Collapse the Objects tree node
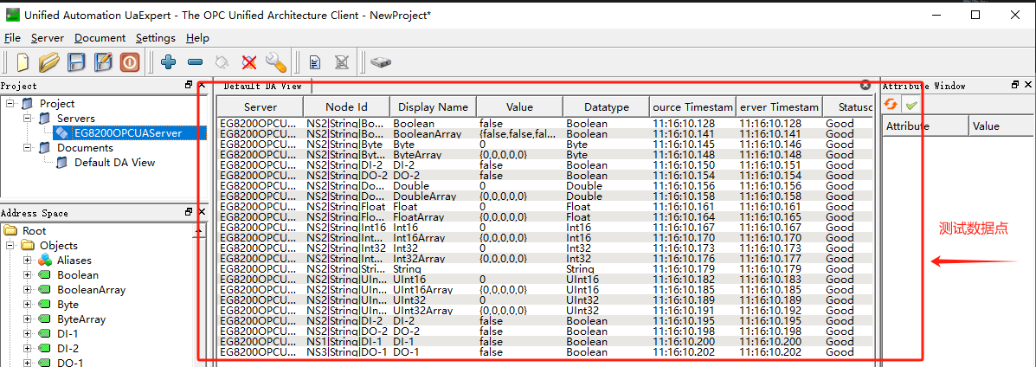The image size is (1036, 367). tap(10, 246)
